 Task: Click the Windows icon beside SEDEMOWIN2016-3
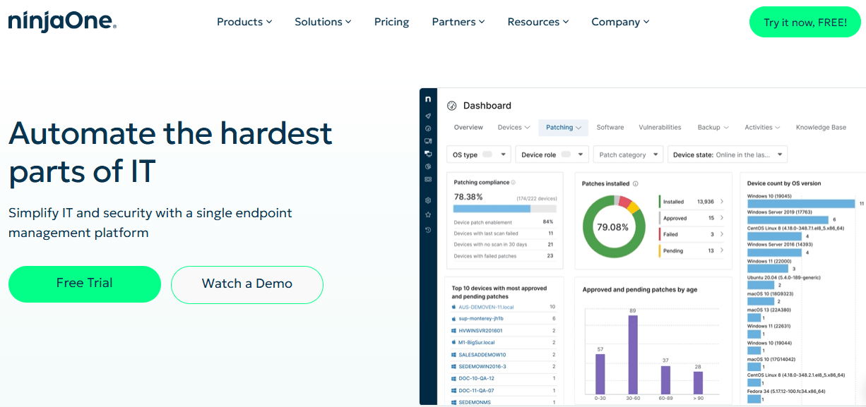(453, 367)
